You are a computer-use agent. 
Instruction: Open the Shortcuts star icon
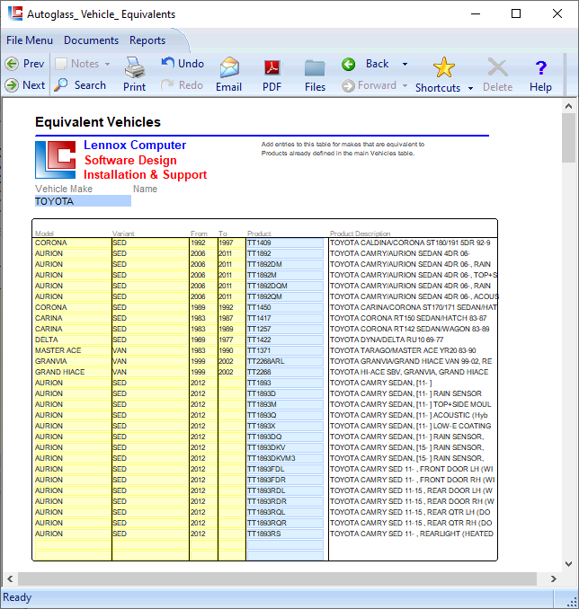point(438,75)
